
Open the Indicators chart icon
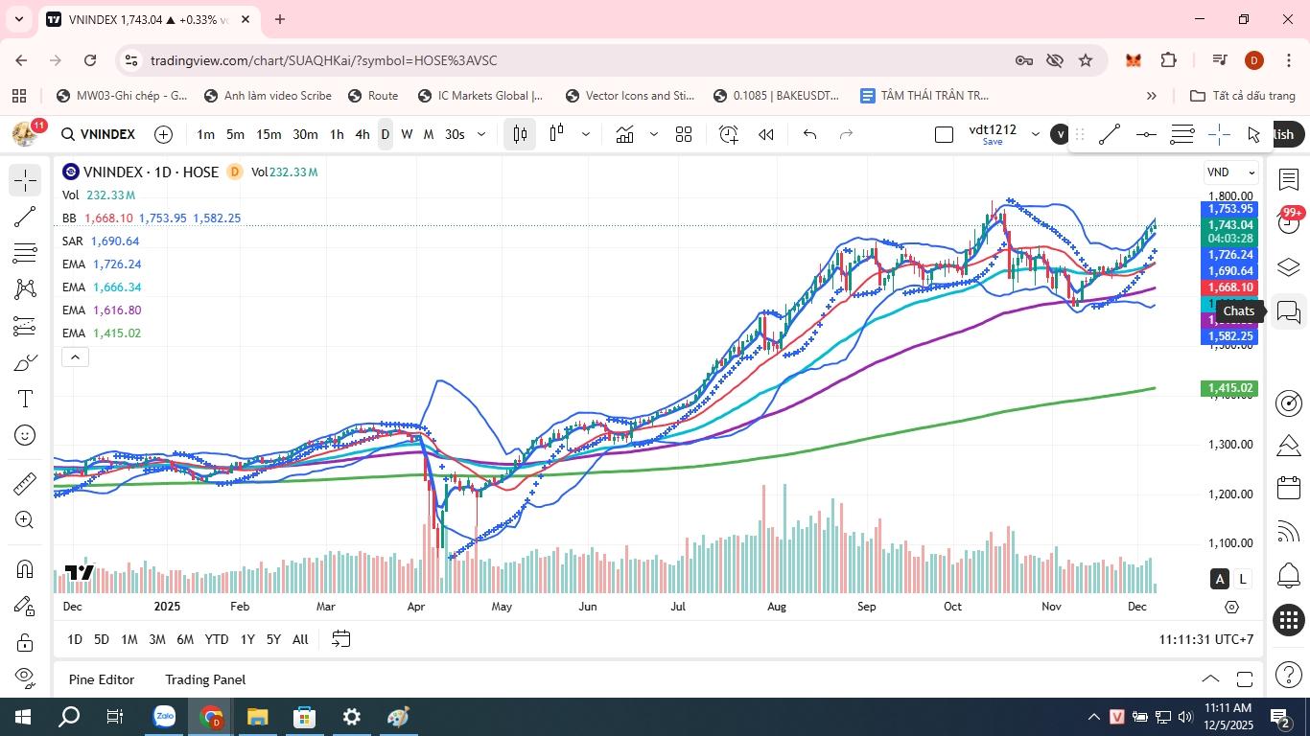coord(625,135)
